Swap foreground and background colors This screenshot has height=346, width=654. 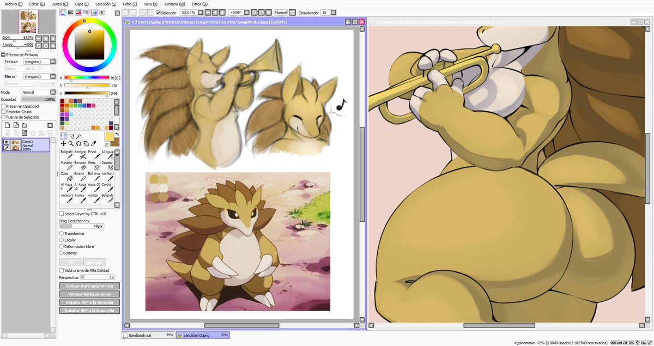click(117, 135)
